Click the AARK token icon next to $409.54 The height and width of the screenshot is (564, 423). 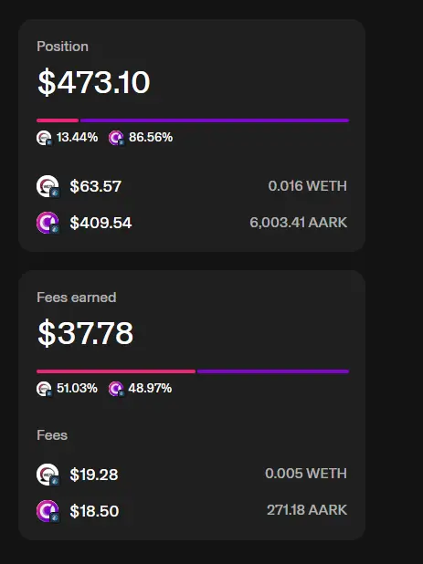[x=48, y=223]
